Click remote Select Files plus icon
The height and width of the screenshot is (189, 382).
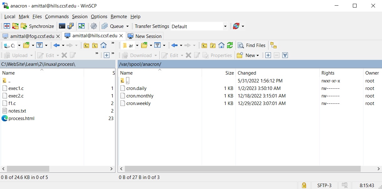click(268, 55)
